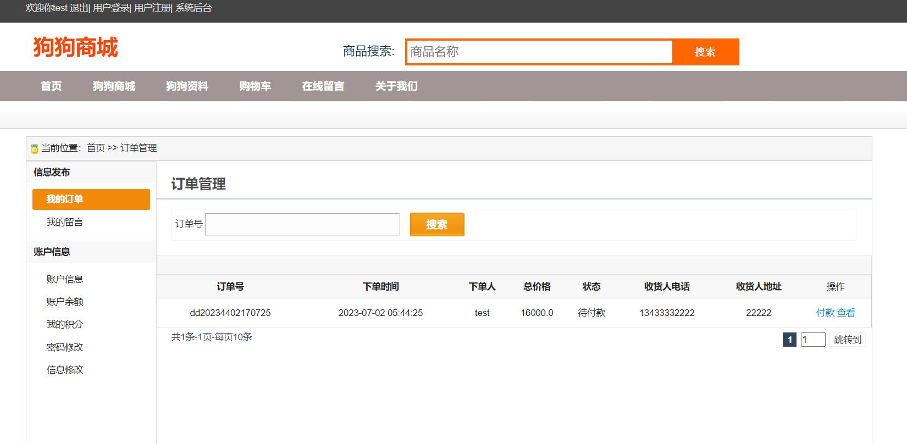
Task: Click the 信息发布 sidebar heading
Action: coord(52,172)
